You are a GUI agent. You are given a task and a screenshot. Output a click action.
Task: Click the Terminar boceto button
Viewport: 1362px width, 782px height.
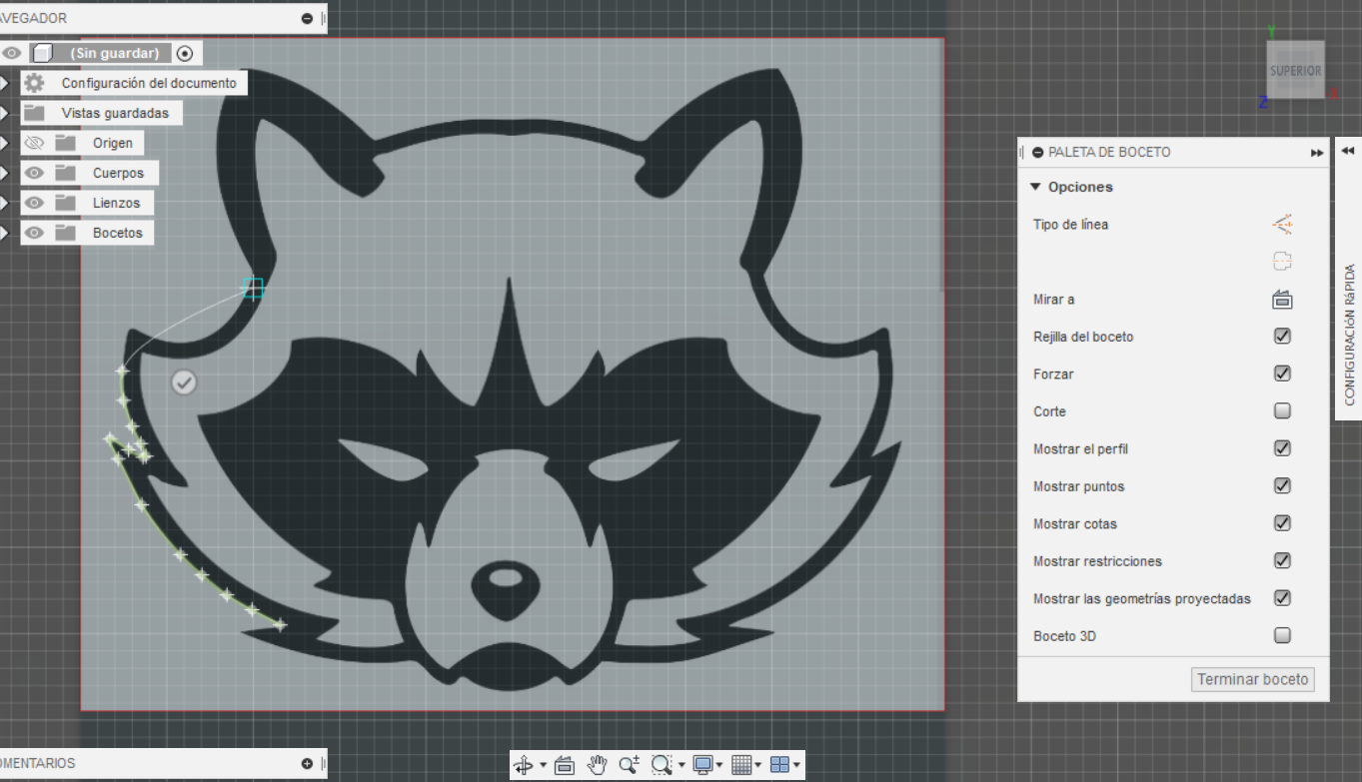pos(1253,679)
